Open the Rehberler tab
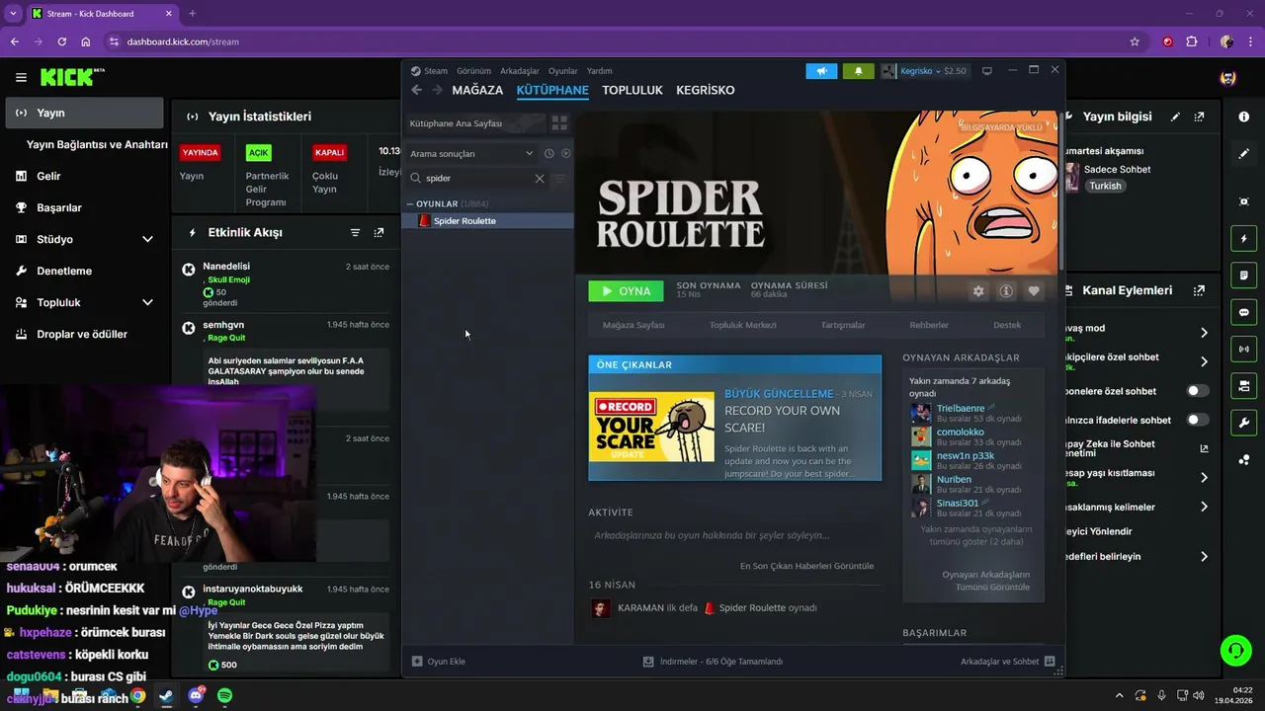This screenshot has width=1265, height=711. tap(929, 325)
